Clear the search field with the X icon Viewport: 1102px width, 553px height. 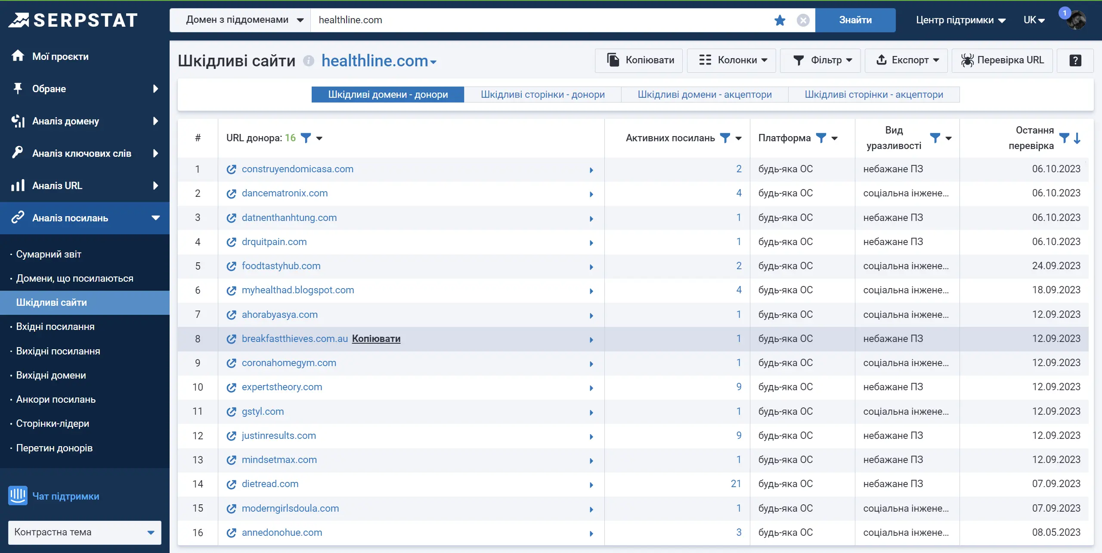[803, 20]
